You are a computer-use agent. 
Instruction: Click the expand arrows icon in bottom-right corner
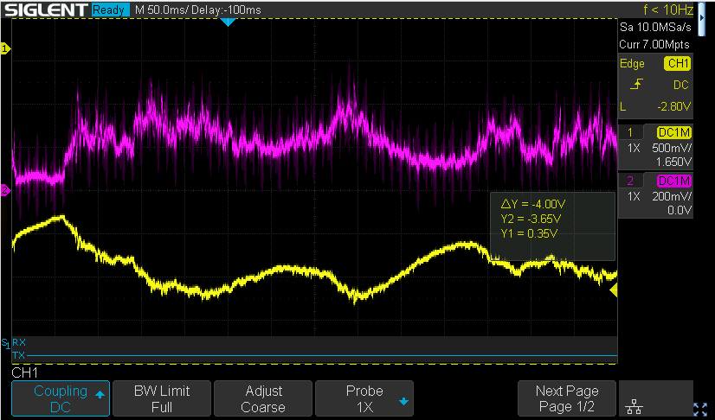coord(700,409)
